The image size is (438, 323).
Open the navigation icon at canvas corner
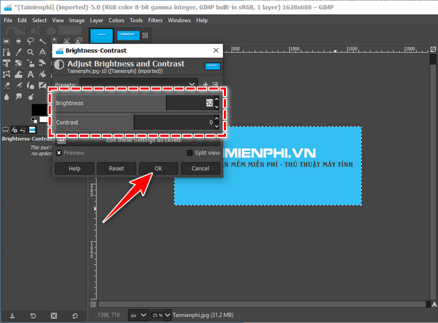(434, 304)
